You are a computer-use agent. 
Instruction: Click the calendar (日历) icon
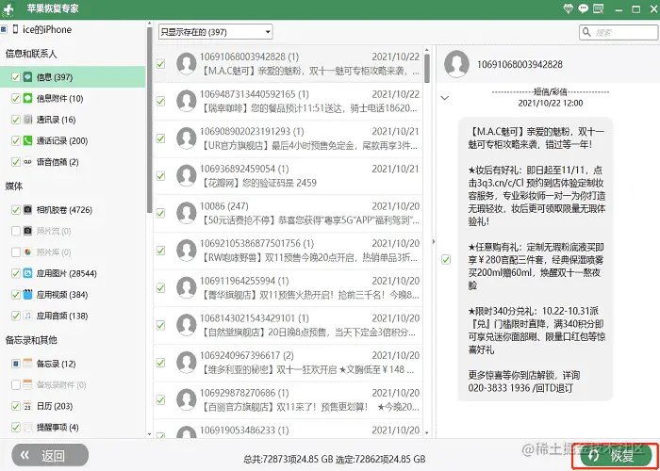pos(27,406)
